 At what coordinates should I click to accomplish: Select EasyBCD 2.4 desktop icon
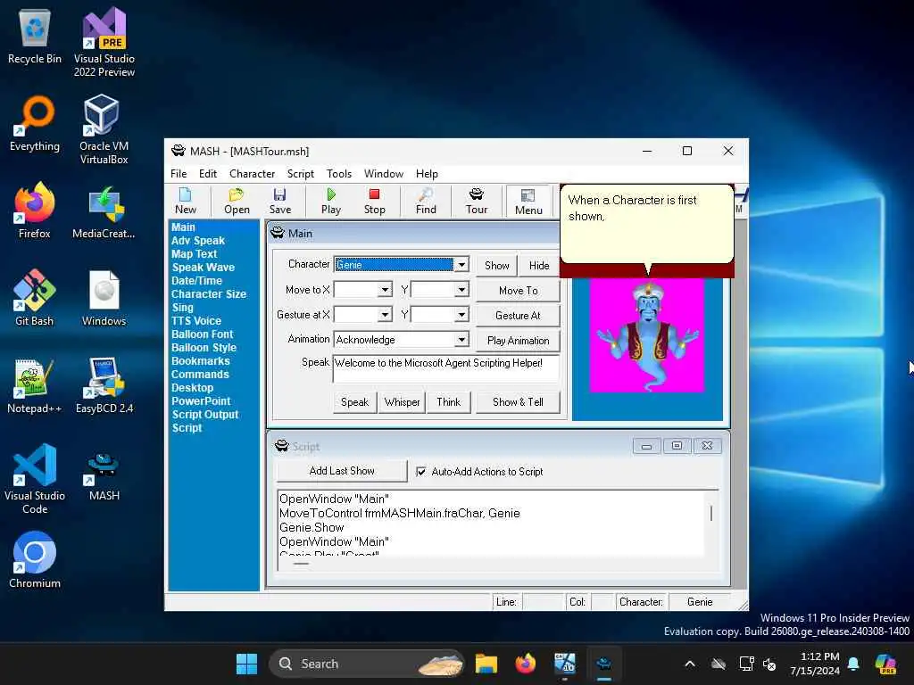tap(104, 385)
